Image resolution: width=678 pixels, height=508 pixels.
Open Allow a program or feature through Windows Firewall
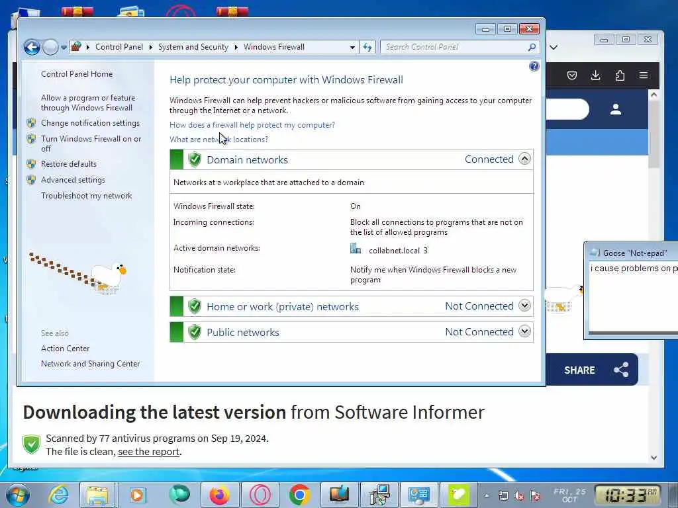(x=88, y=103)
